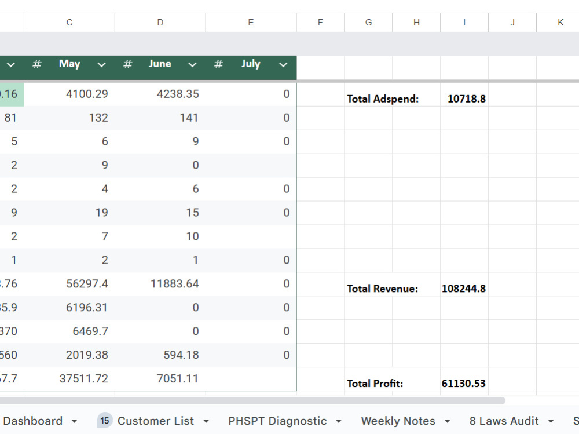
Task: Open the 8 Laws Audit tab menu arrow
Action: (x=551, y=421)
